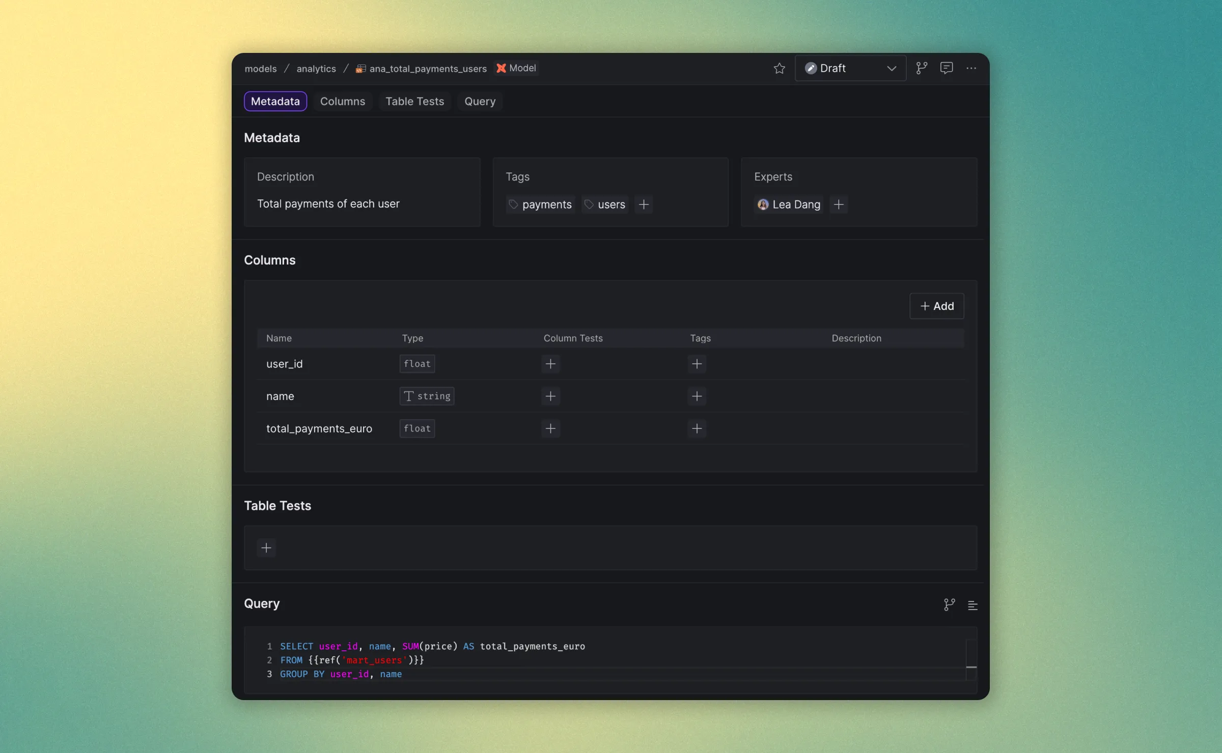The width and height of the screenshot is (1222, 753).
Task: Click the Add expert plus icon
Action: (x=839, y=204)
